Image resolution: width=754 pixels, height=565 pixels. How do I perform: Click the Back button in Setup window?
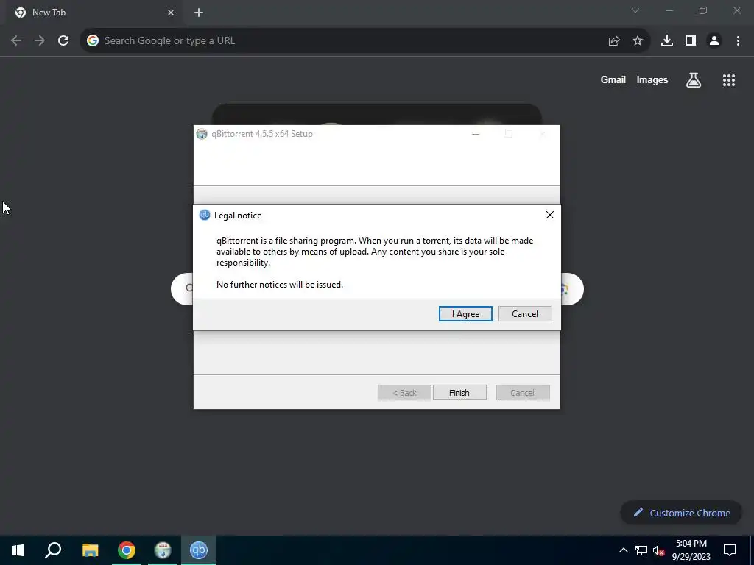coord(404,393)
